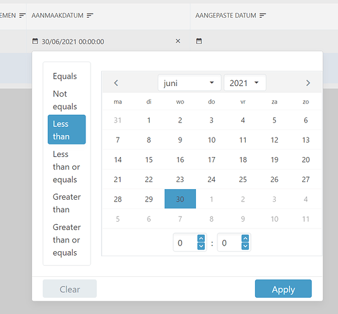This screenshot has width=338, height=314.
Task: Click the calendar icon beside 30/06/2021 date
Action: pos(35,41)
